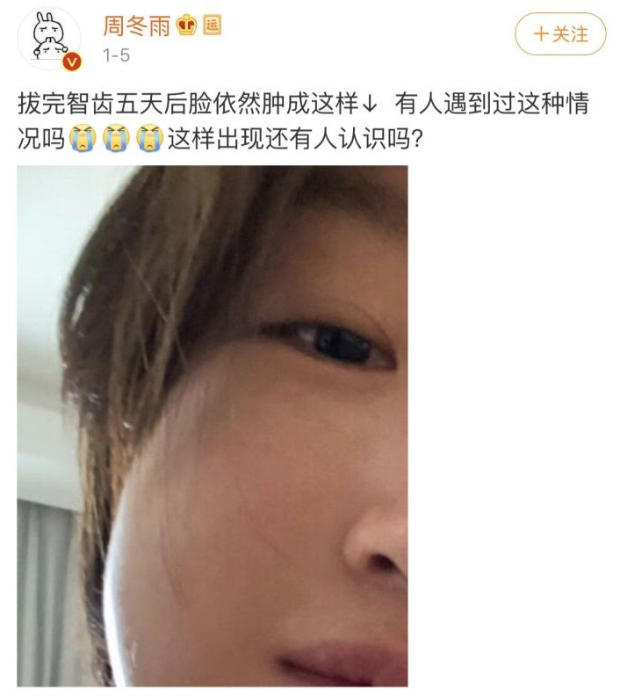Open the 周冬雨 username profile link

(137, 25)
